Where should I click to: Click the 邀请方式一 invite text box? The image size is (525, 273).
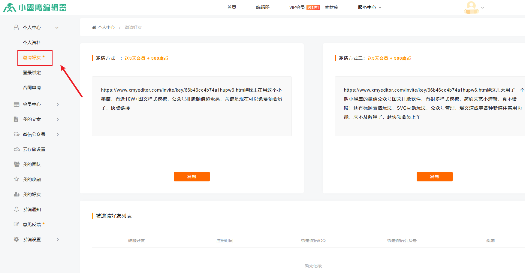[192, 106]
